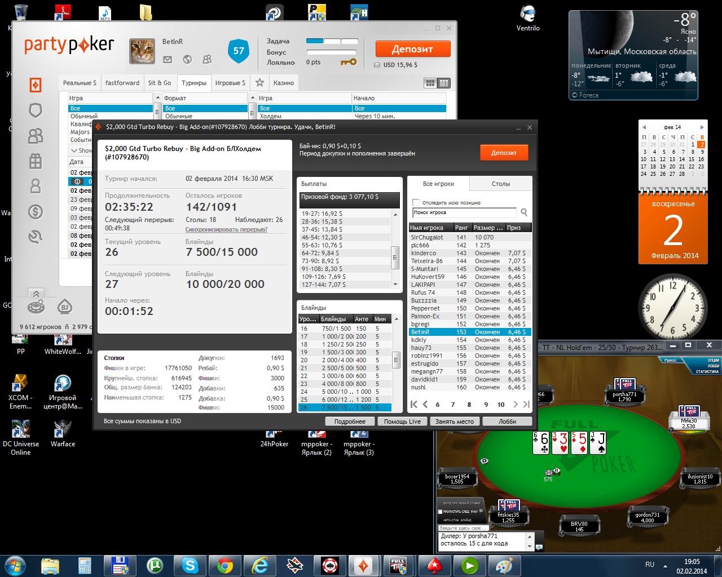Click the globe icon in partypoker header
Image resolution: width=722 pixels, height=577 pixels.
click(x=187, y=59)
